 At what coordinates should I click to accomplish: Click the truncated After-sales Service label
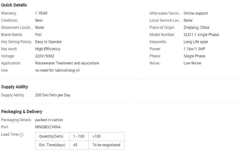point(166,13)
